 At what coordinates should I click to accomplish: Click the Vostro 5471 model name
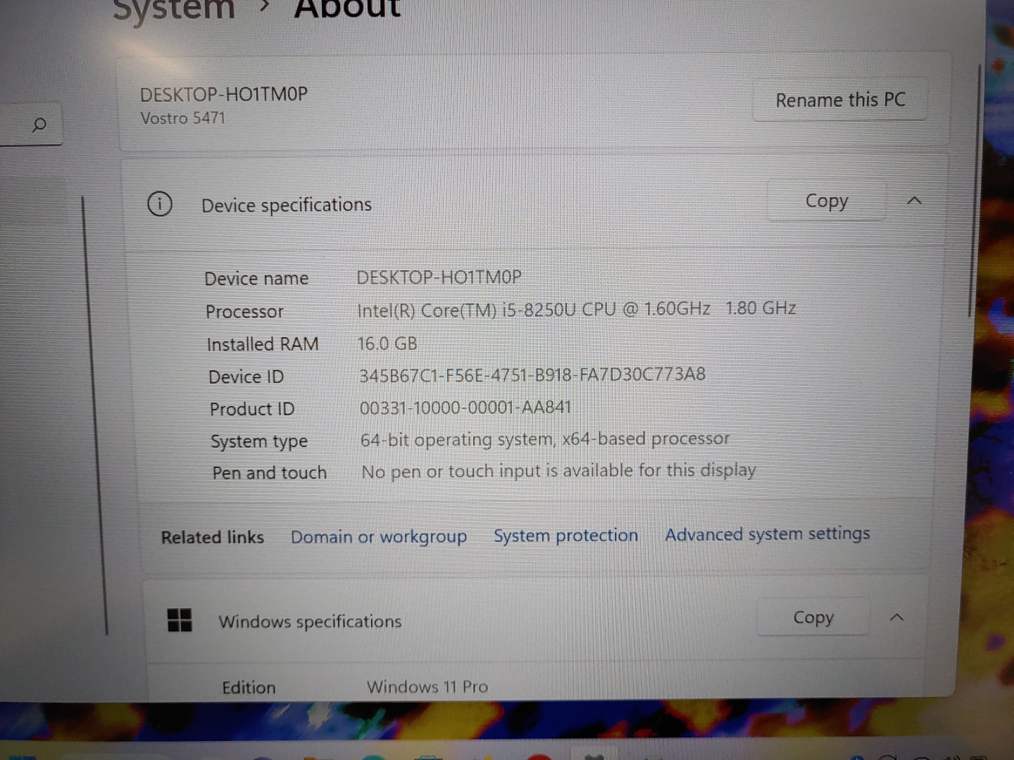click(183, 118)
